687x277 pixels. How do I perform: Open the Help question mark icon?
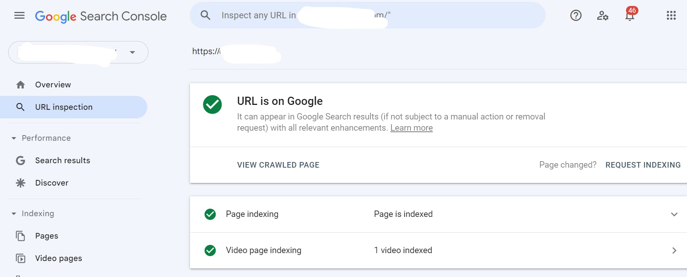pyautogui.click(x=576, y=15)
